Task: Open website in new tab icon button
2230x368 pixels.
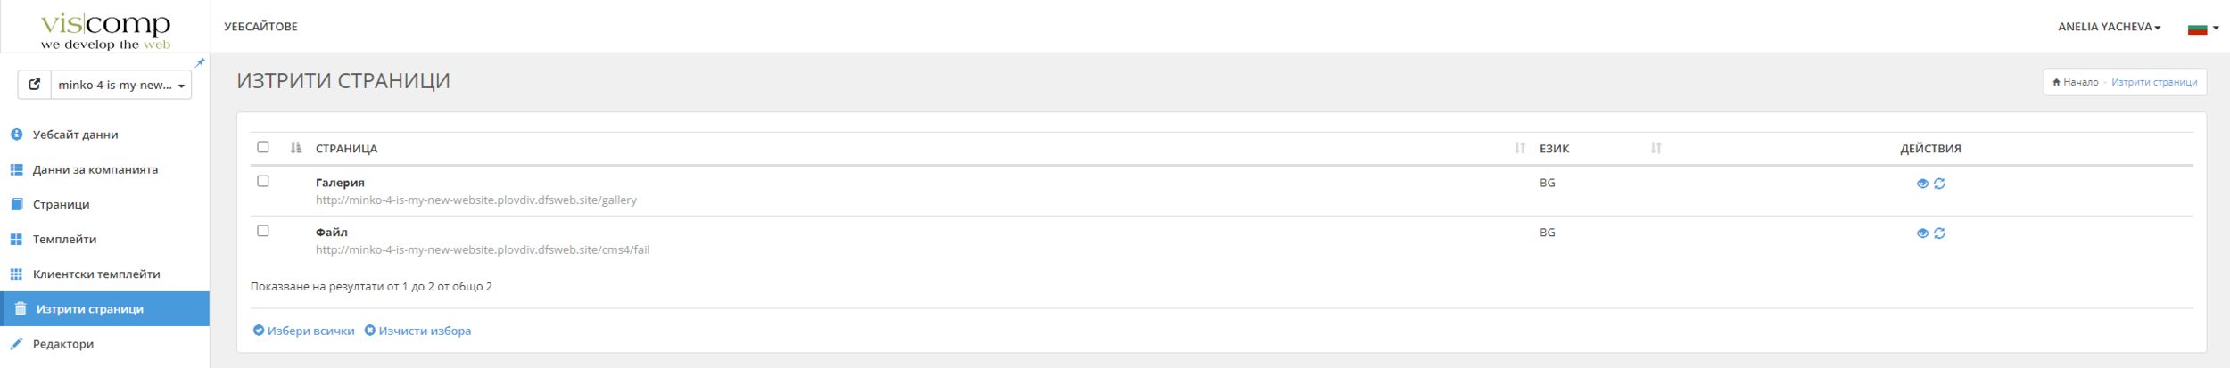Action: coord(35,85)
